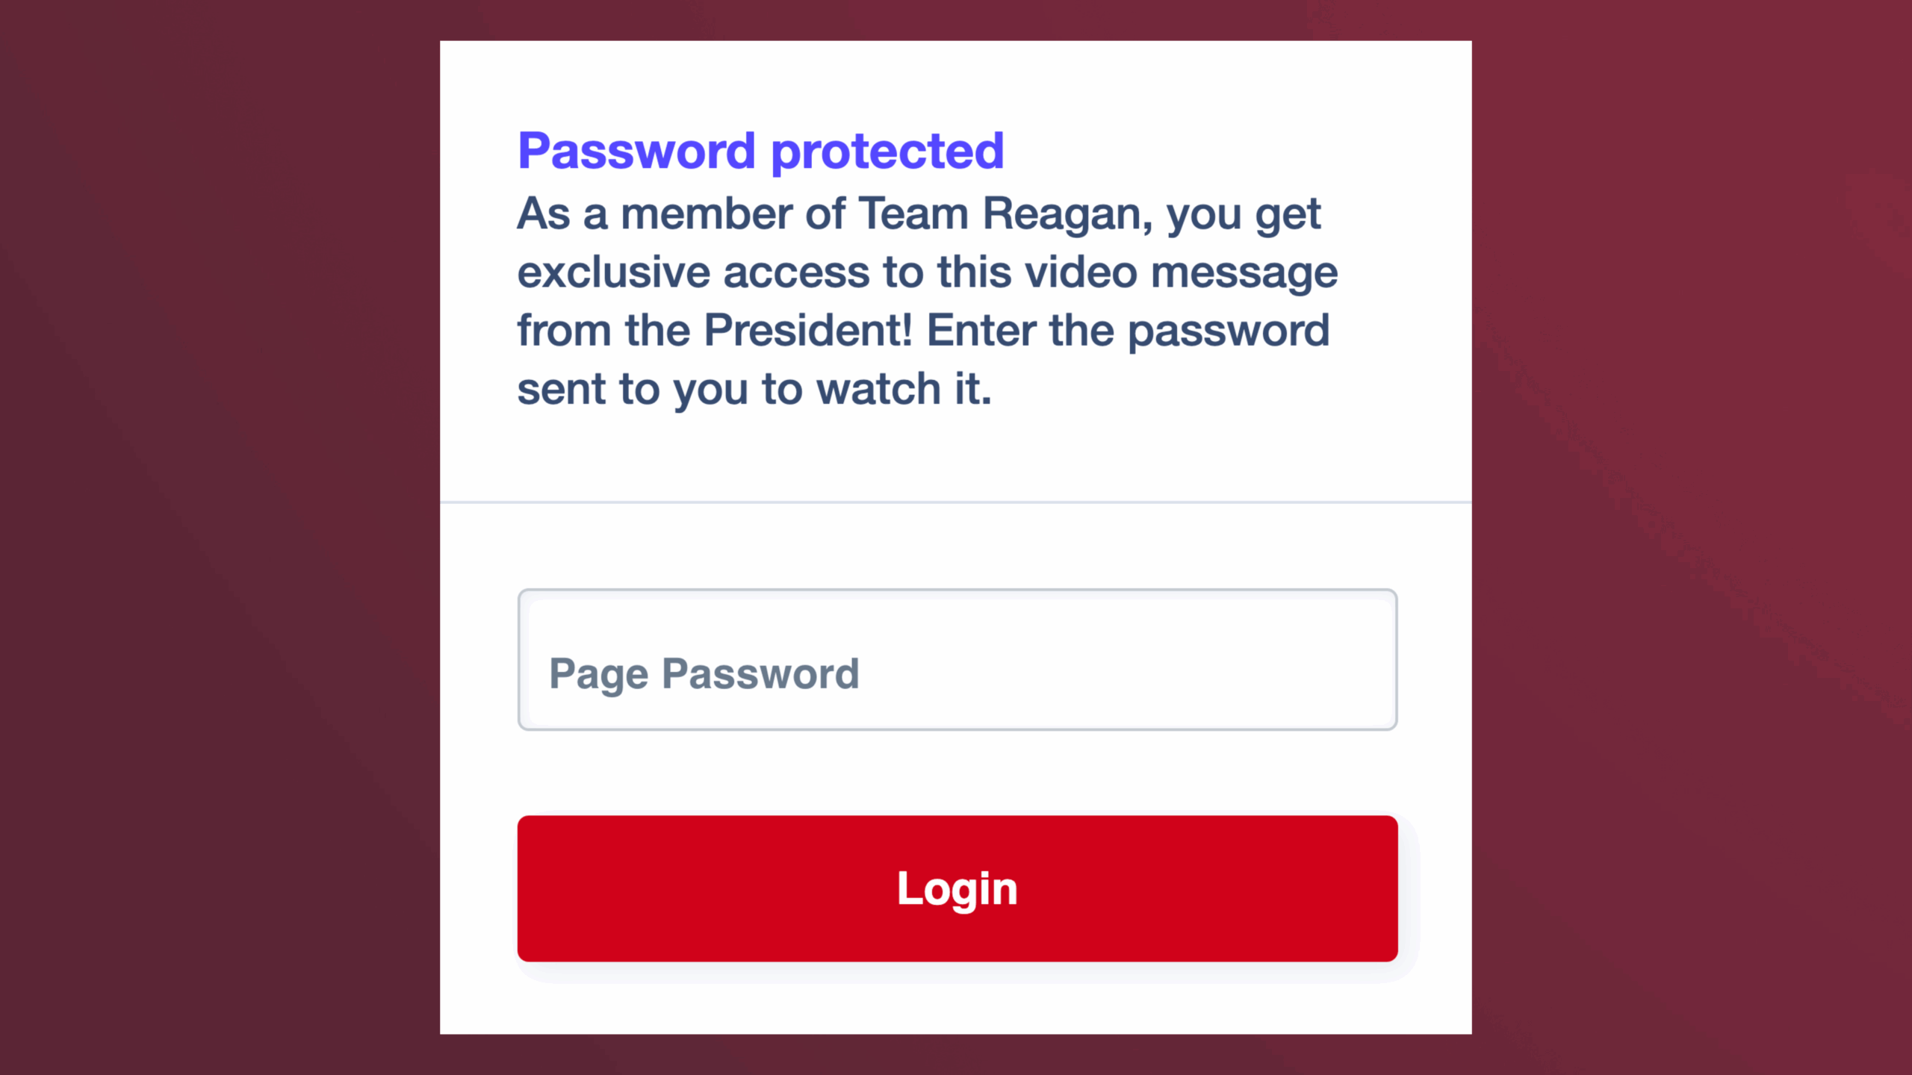1912x1075 pixels.
Task: Click the word 'Password' in the purple heading
Action: (636, 151)
